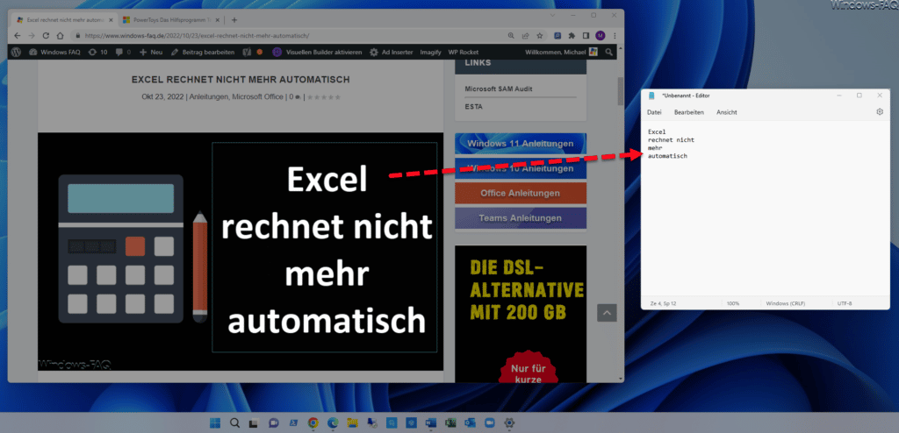Open the updates item showing 10

click(x=97, y=52)
